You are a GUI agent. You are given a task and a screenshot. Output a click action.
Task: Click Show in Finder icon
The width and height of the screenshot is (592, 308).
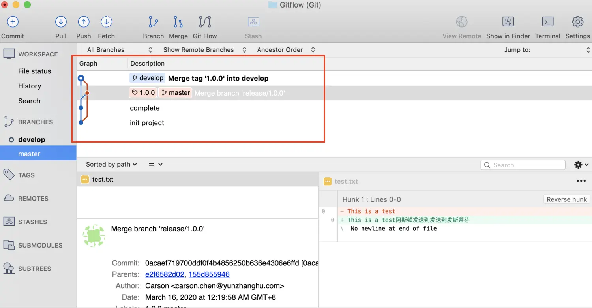tap(508, 22)
